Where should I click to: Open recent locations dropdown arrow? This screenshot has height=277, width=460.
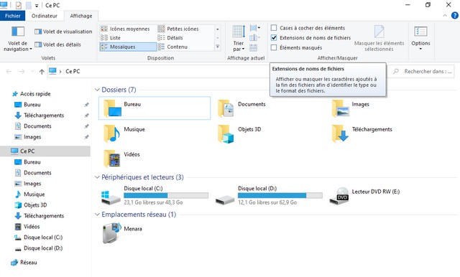point(32,72)
